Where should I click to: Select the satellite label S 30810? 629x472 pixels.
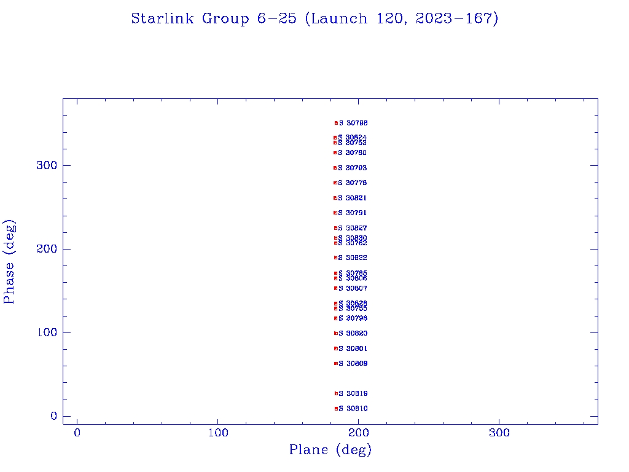point(353,409)
